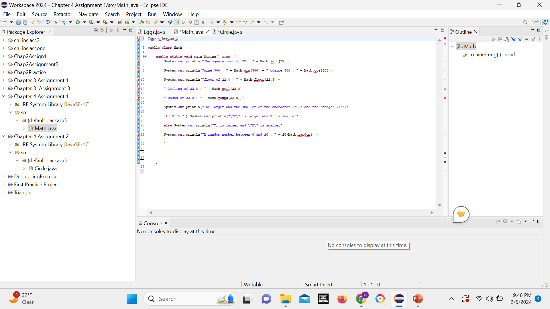Save the current file
The image size is (550, 309).
point(18,22)
